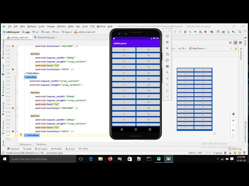Open the Gradle side panel

tap(245, 41)
